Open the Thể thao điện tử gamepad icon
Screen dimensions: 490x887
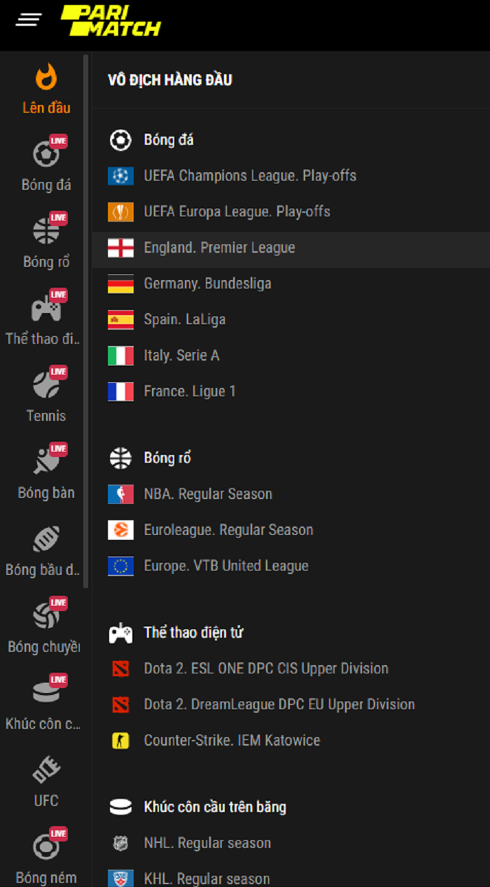[46, 308]
